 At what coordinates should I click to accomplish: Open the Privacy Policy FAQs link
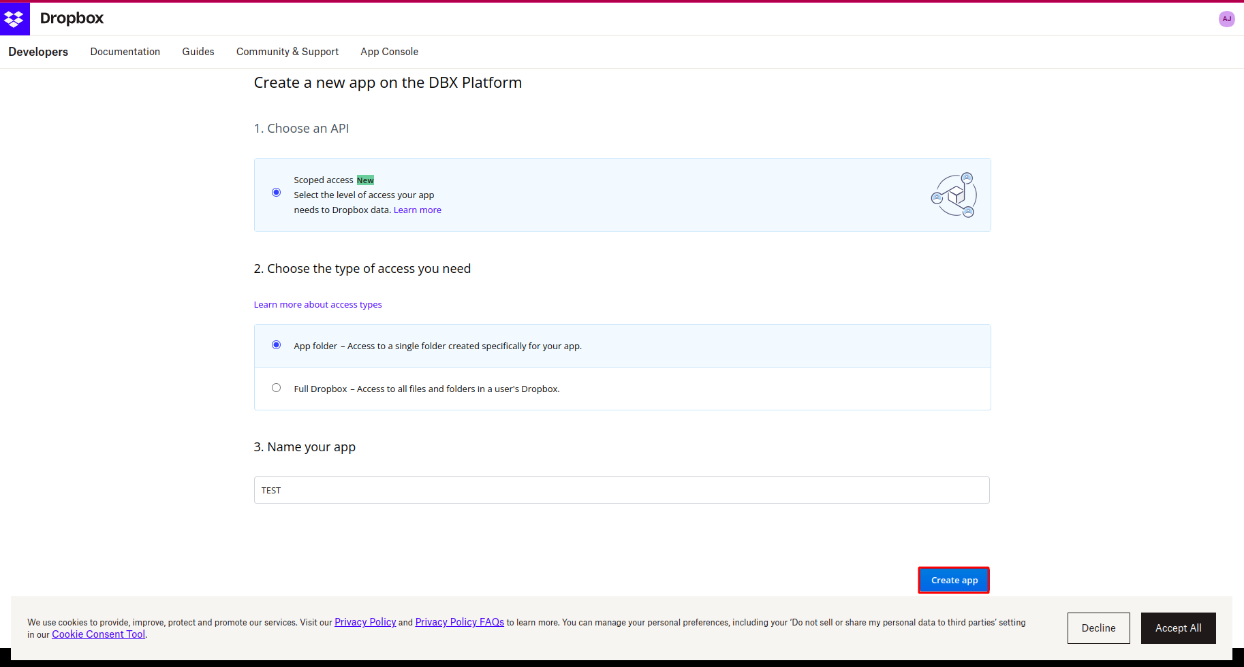click(x=460, y=622)
